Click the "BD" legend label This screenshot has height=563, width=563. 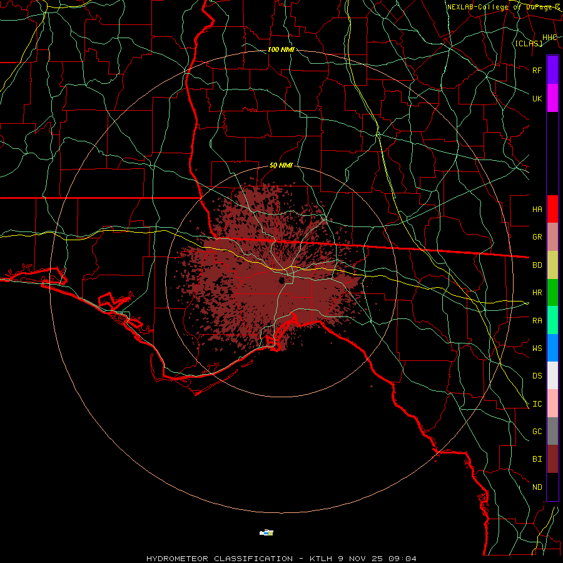pos(537,265)
